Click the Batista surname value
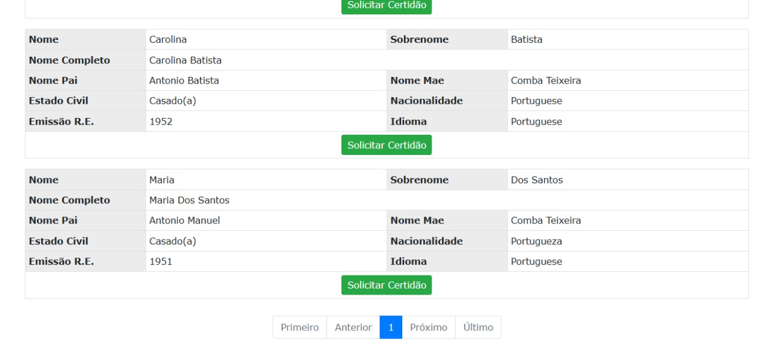The image size is (764, 344). click(x=526, y=40)
